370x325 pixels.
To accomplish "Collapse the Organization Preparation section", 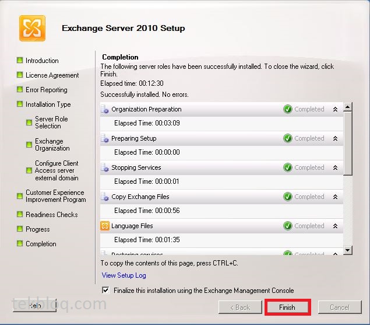I will tap(335, 109).
